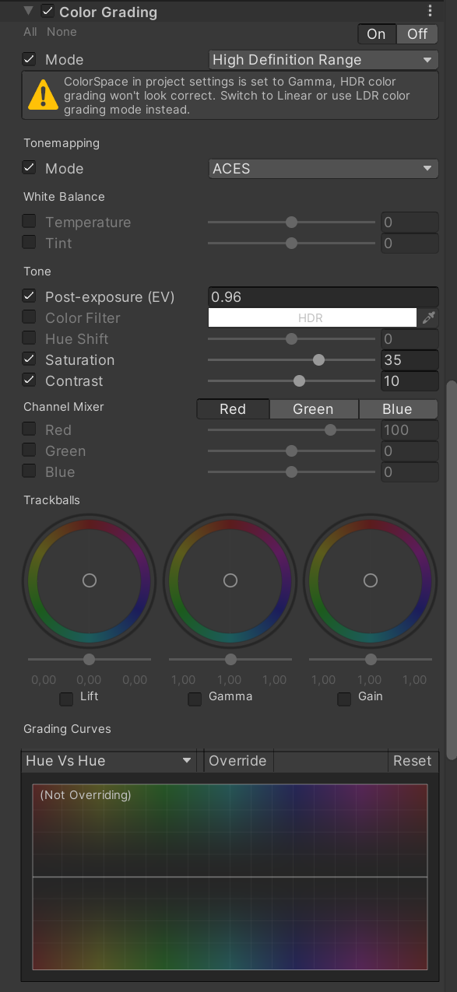The width and height of the screenshot is (457, 992).
Task: Click the Channel Mixer Blue slider handle
Action: pos(291,471)
